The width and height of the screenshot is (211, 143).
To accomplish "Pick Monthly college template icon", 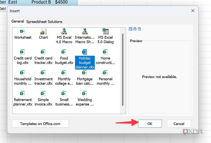I will tap(64, 73).
